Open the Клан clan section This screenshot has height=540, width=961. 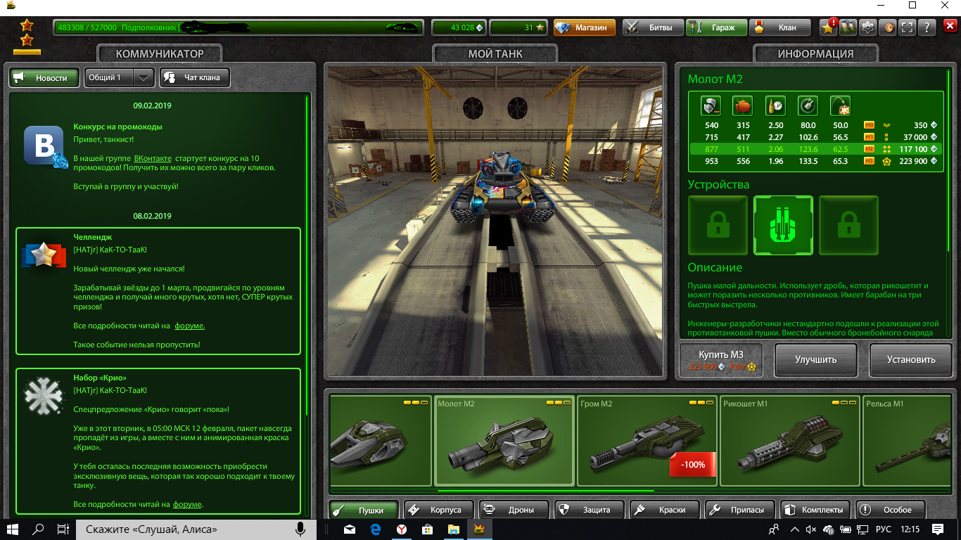[779, 27]
